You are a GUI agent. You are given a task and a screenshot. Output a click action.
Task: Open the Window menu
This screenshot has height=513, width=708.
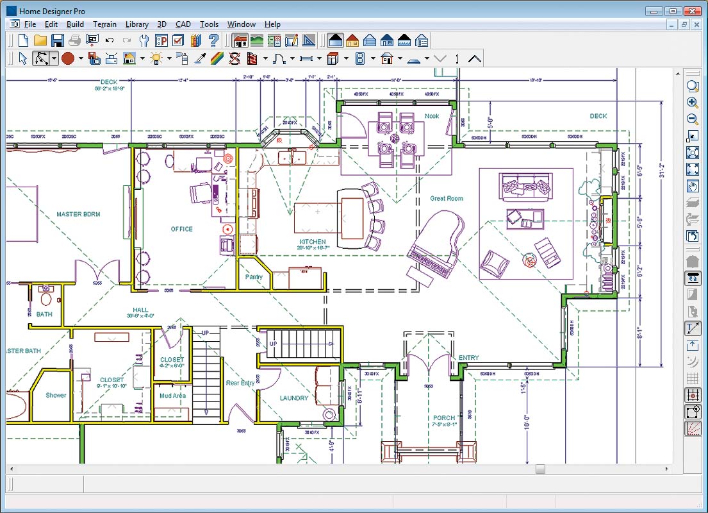242,24
